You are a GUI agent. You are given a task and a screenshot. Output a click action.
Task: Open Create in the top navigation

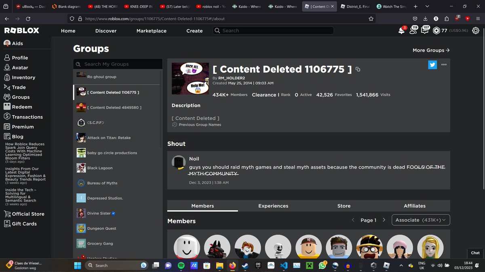point(194,31)
